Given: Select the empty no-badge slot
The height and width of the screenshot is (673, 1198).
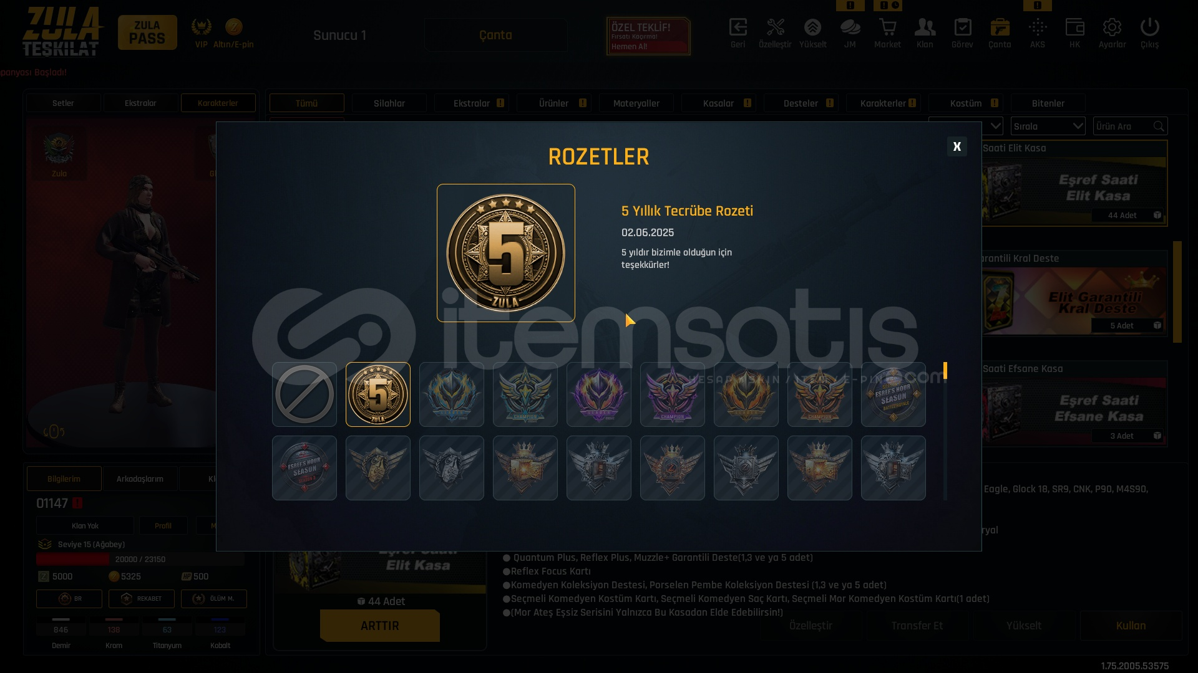Looking at the screenshot, I should pos(304,394).
